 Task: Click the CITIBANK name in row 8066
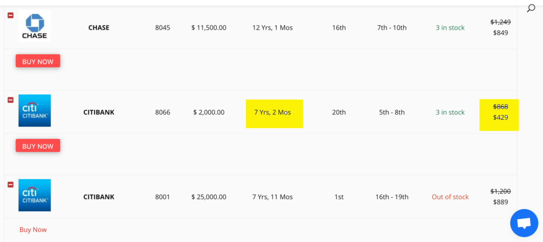click(99, 112)
